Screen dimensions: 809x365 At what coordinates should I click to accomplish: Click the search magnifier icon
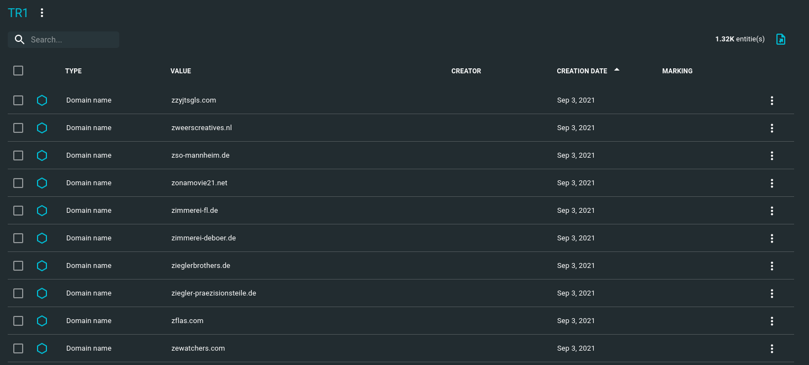(20, 39)
